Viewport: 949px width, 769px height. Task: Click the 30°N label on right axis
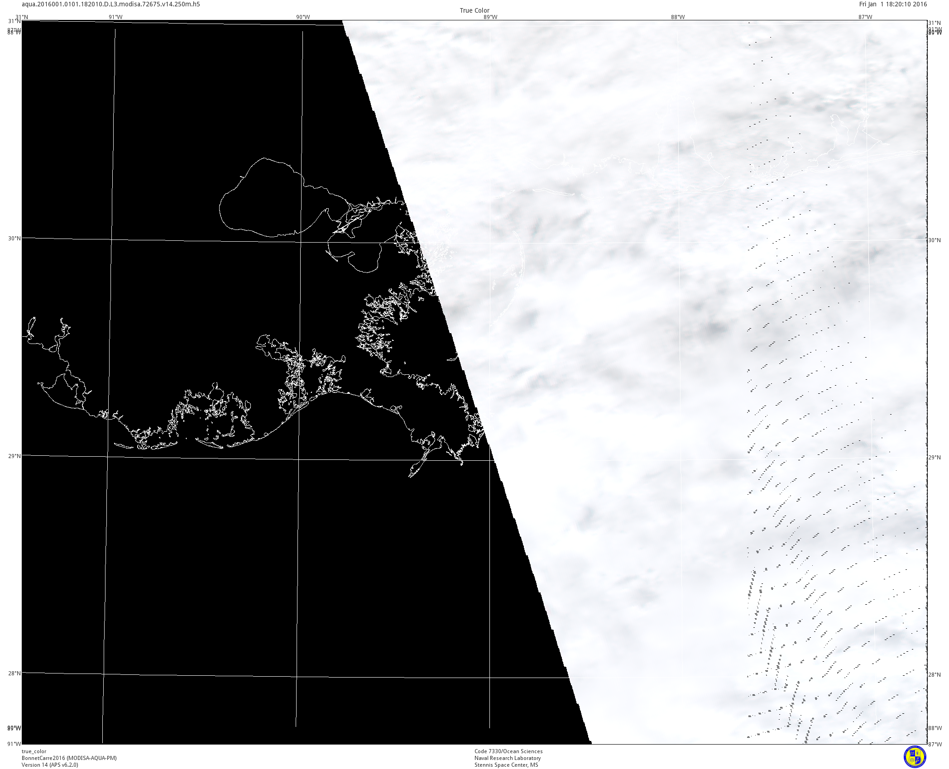point(935,240)
